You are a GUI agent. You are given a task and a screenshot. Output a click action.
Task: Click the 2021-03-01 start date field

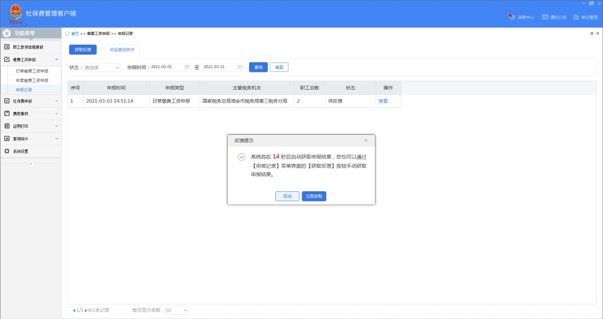tap(166, 67)
